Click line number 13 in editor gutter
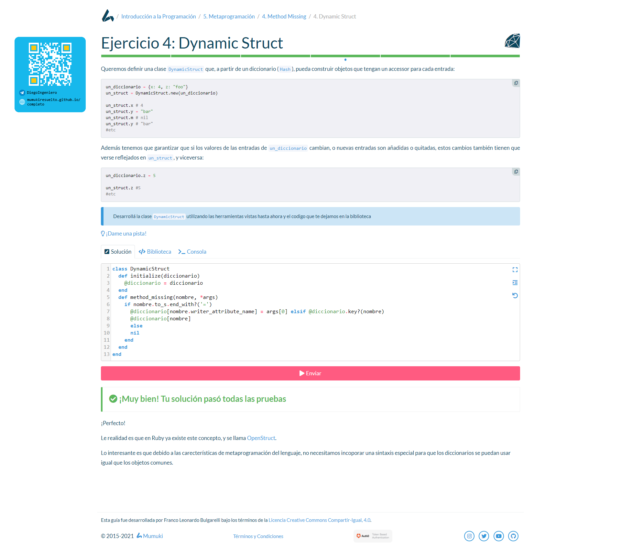The height and width of the screenshot is (550, 621). pyautogui.click(x=107, y=354)
